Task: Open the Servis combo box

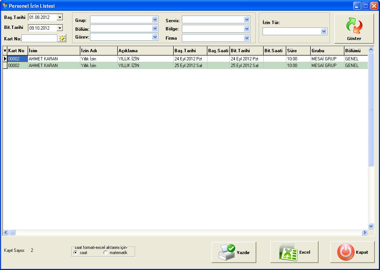Action: (x=247, y=20)
